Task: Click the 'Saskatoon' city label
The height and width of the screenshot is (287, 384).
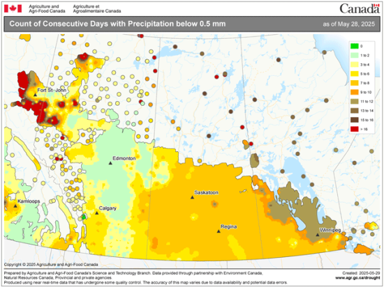Action: coord(206,192)
